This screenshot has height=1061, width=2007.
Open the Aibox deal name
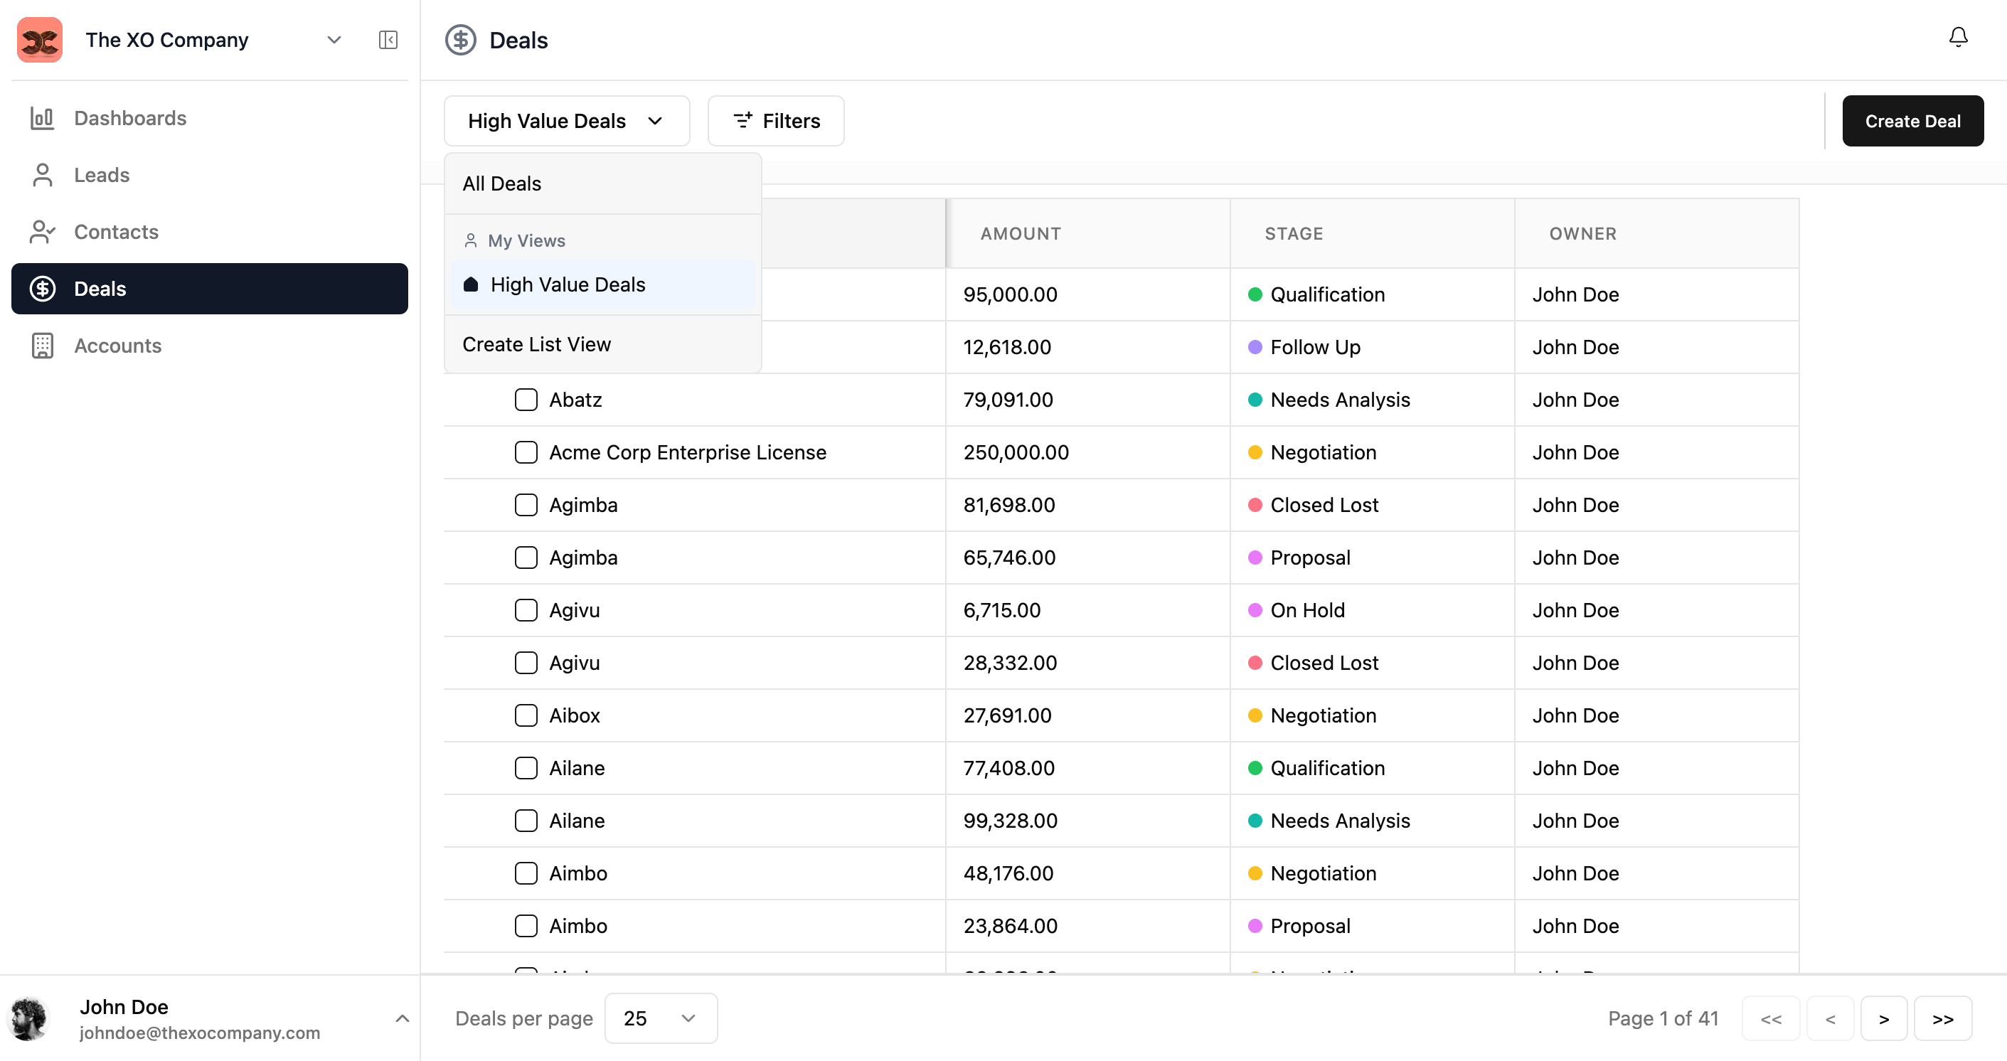coord(574,715)
